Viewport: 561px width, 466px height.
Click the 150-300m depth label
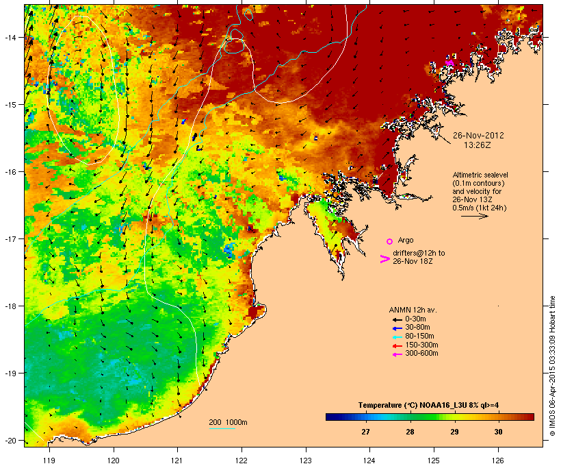pyautogui.click(x=422, y=345)
